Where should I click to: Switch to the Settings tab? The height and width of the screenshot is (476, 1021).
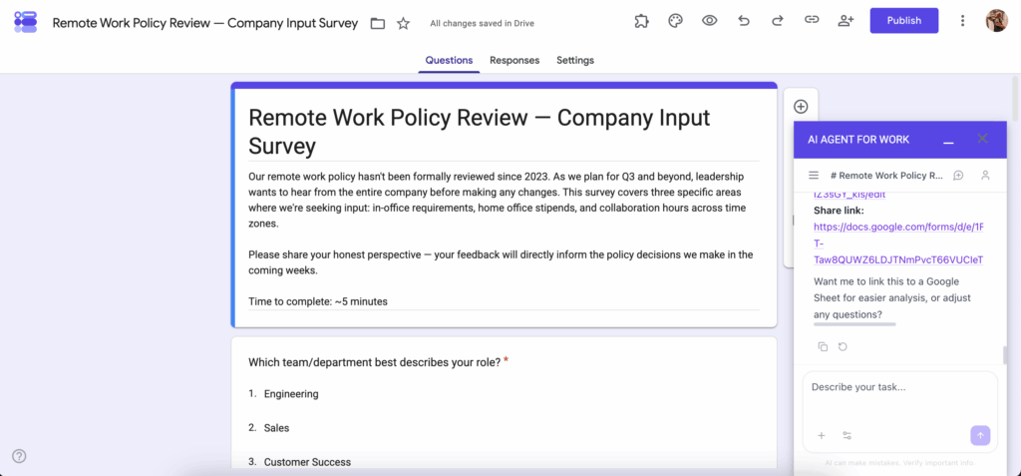[575, 60]
